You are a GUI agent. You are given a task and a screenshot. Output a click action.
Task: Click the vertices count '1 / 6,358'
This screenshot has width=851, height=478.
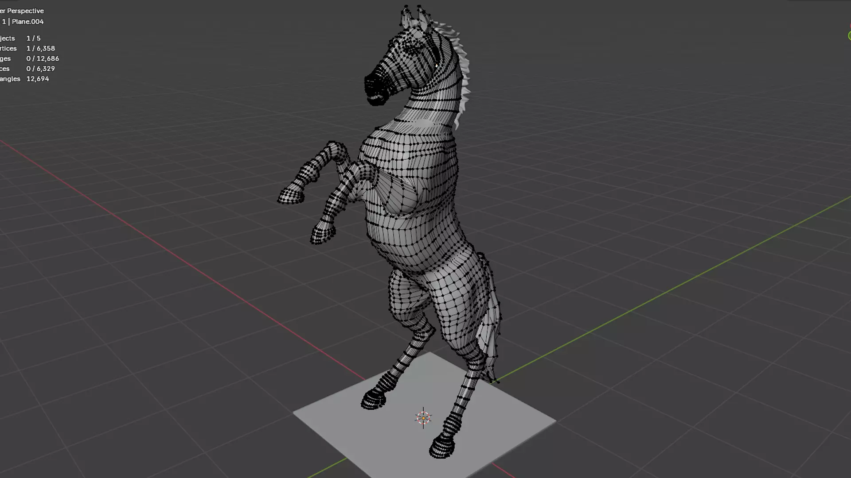(40, 48)
